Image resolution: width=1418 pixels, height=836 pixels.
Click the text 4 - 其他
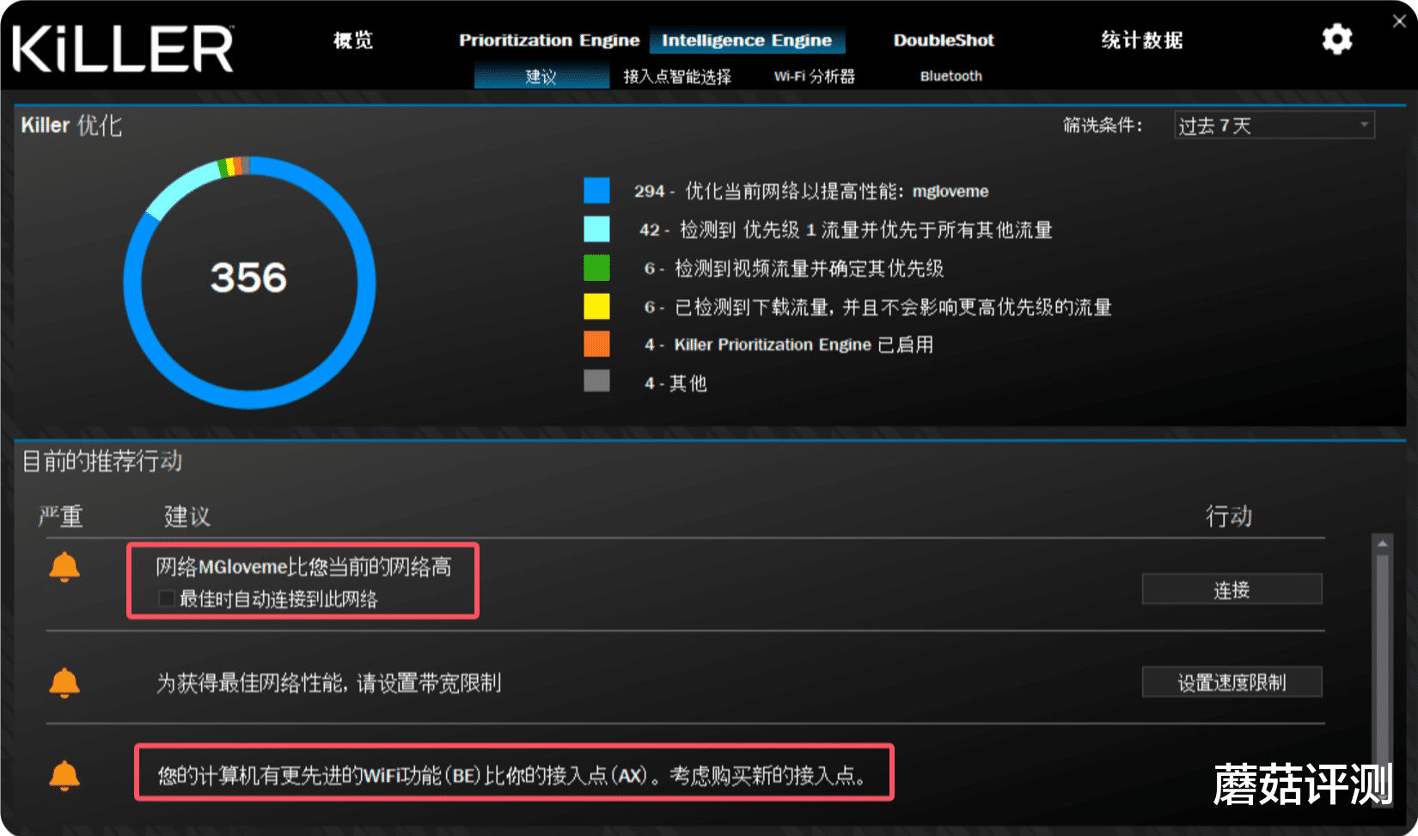pyautogui.click(x=675, y=382)
